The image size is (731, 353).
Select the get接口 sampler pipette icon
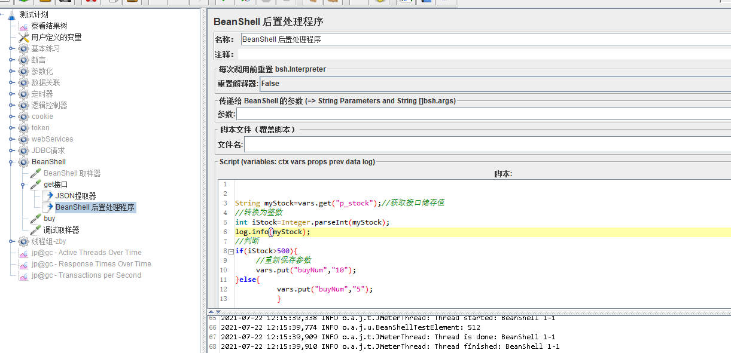tap(35, 185)
